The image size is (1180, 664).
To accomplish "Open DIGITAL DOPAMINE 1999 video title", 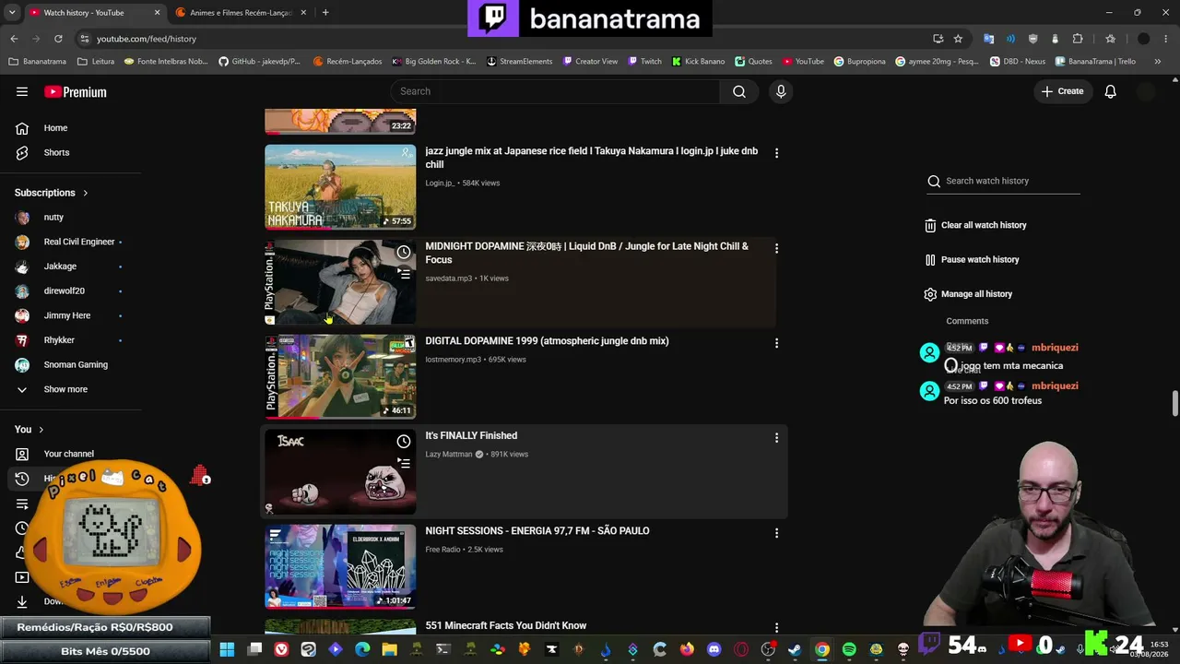I will click(x=547, y=341).
